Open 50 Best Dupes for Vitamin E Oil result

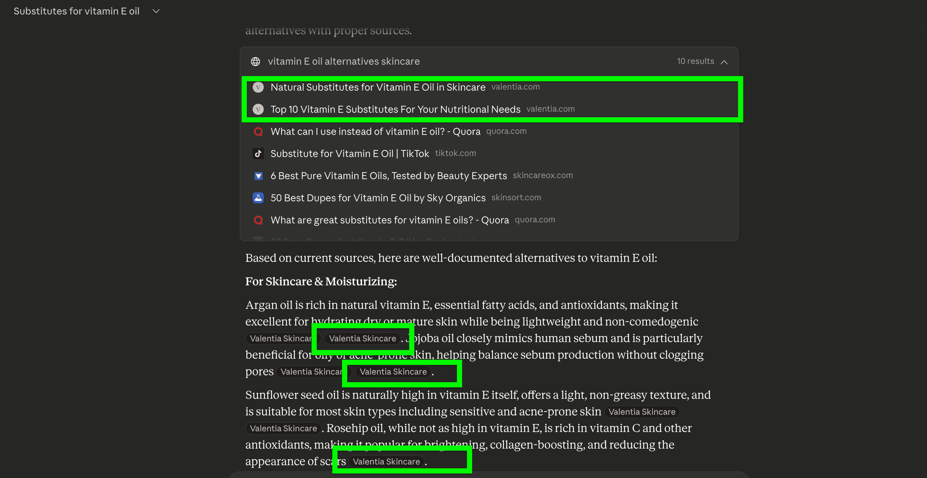378,198
